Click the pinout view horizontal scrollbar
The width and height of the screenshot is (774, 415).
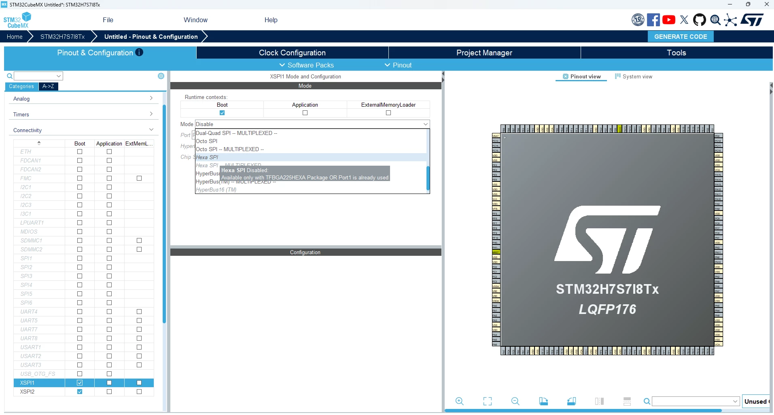pyautogui.click(x=583, y=411)
